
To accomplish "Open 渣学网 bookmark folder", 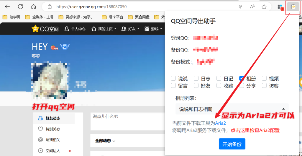I will point(12,17).
